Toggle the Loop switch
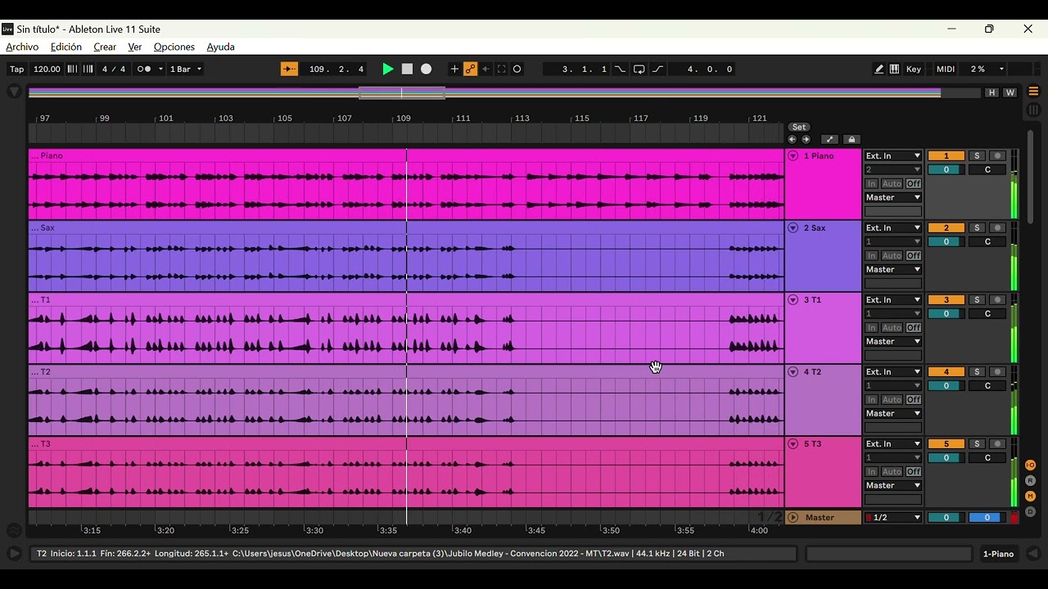This screenshot has height=589, width=1048. tap(639, 70)
